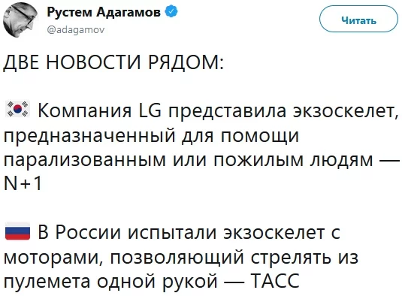Click the South Korea flag emoji
Screen dimensions: 402x296
(x=17, y=110)
